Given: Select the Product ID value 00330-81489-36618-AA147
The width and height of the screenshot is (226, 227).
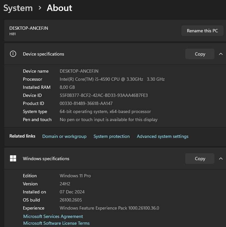Looking at the screenshot, I should click(x=86, y=103).
